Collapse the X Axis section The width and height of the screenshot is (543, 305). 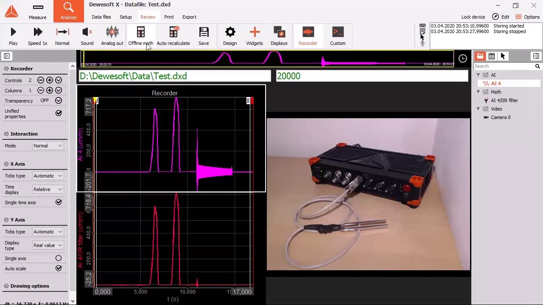pyautogui.click(x=6, y=164)
